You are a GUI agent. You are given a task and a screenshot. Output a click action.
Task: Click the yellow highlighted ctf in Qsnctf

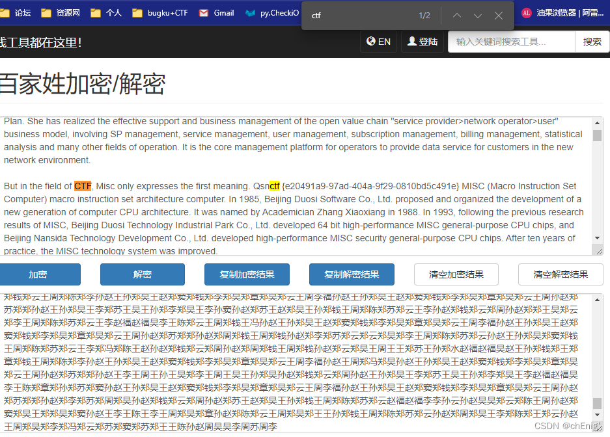tap(275, 186)
